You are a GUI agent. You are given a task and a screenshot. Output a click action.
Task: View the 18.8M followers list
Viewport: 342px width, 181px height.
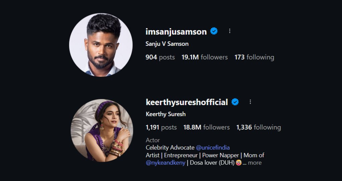tap(206, 127)
